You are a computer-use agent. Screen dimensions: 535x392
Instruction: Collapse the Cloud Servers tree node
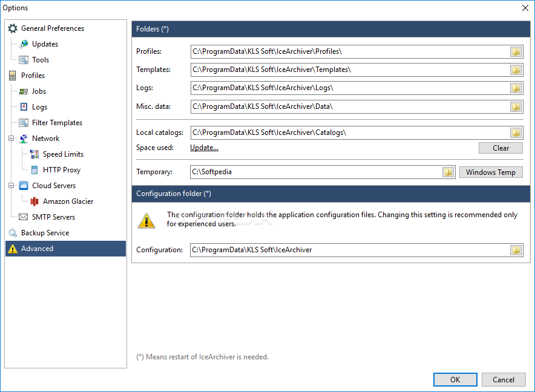click(x=11, y=185)
